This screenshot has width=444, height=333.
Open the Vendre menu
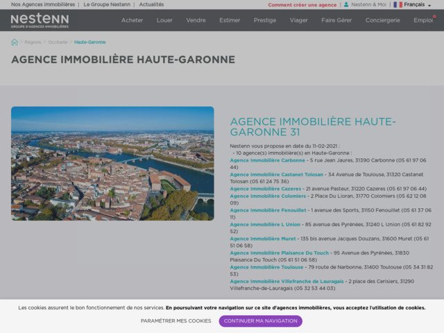[x=196, y=20]
